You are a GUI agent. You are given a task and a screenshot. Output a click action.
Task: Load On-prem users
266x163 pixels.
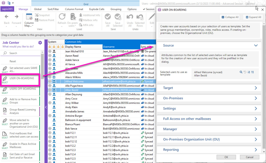pyautogui.click(x=73, y=20)
